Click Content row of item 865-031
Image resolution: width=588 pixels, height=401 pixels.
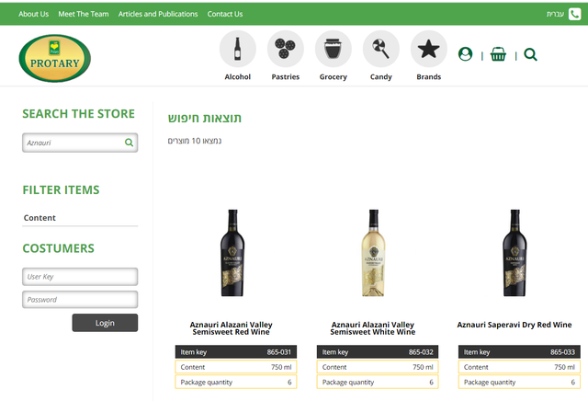pos(236,367)
